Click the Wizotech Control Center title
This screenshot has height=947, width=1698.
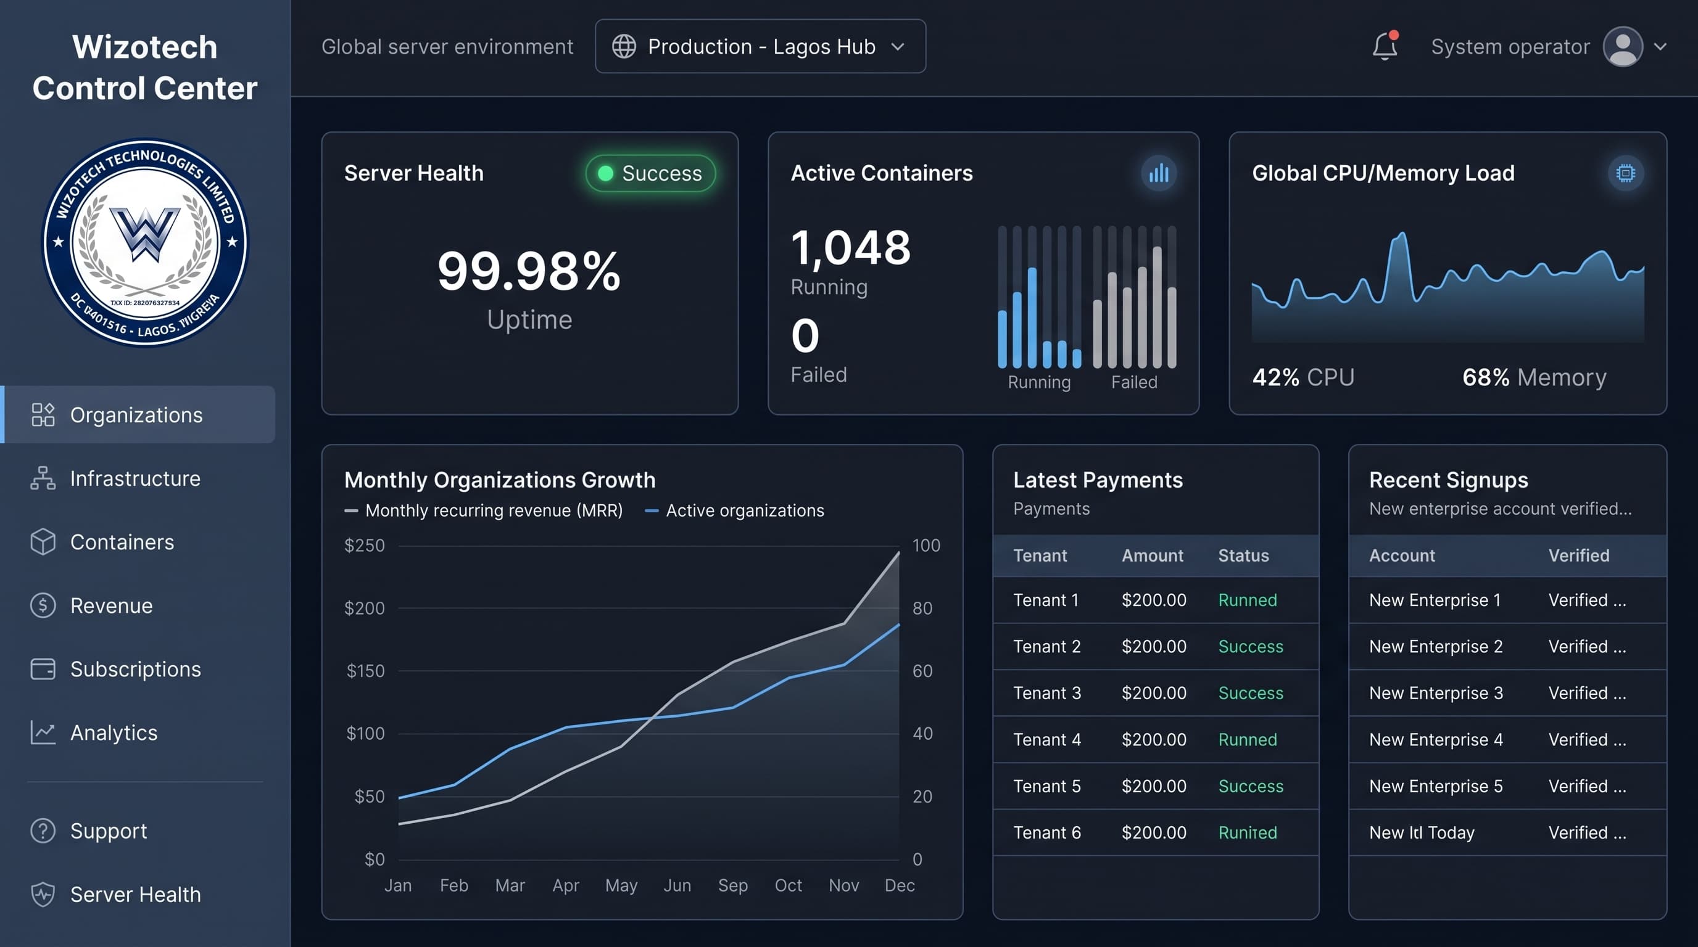tap(144, 67)
